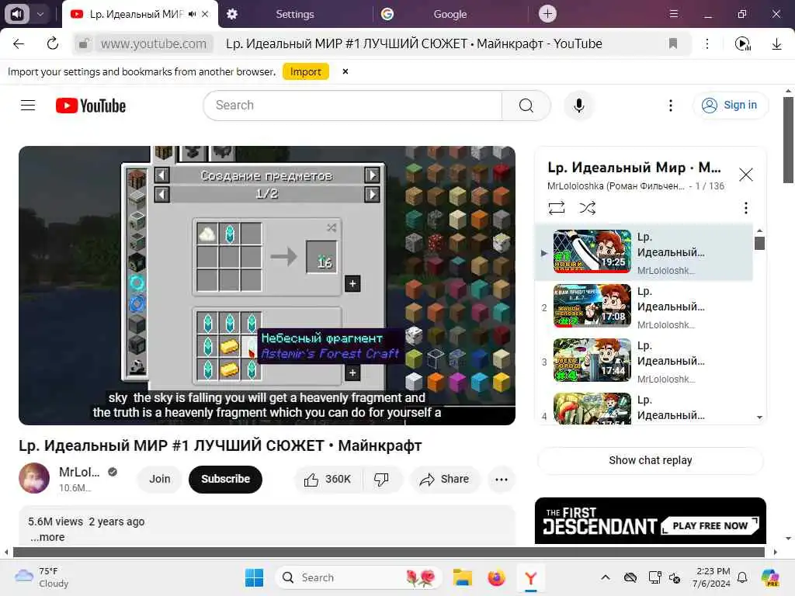Click the YouTube search magnifier button

point(526,106)
